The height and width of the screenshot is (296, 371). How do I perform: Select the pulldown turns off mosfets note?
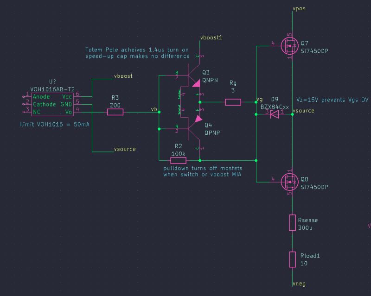pos(204,171)
